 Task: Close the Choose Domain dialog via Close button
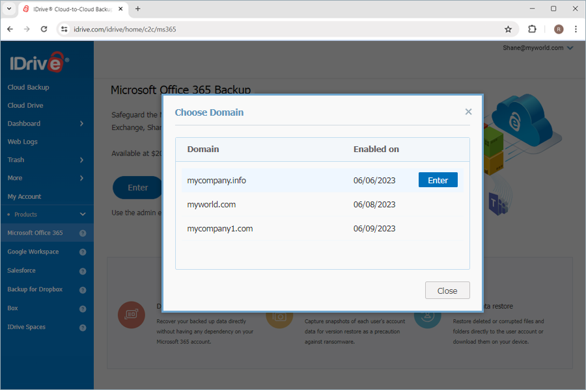coord(447,290)
